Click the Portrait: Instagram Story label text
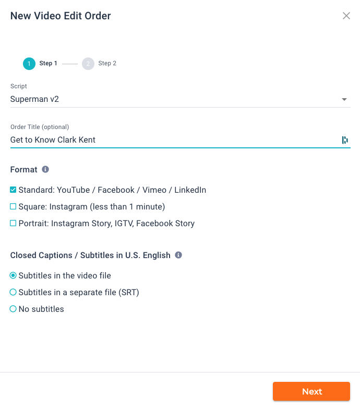This screenshot has height=408, width=360. 106,223
